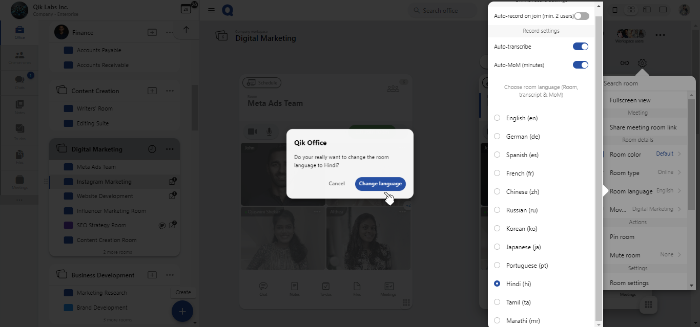Add a room to the Finance group
This screenshot has width=700, height=327.
152,33
